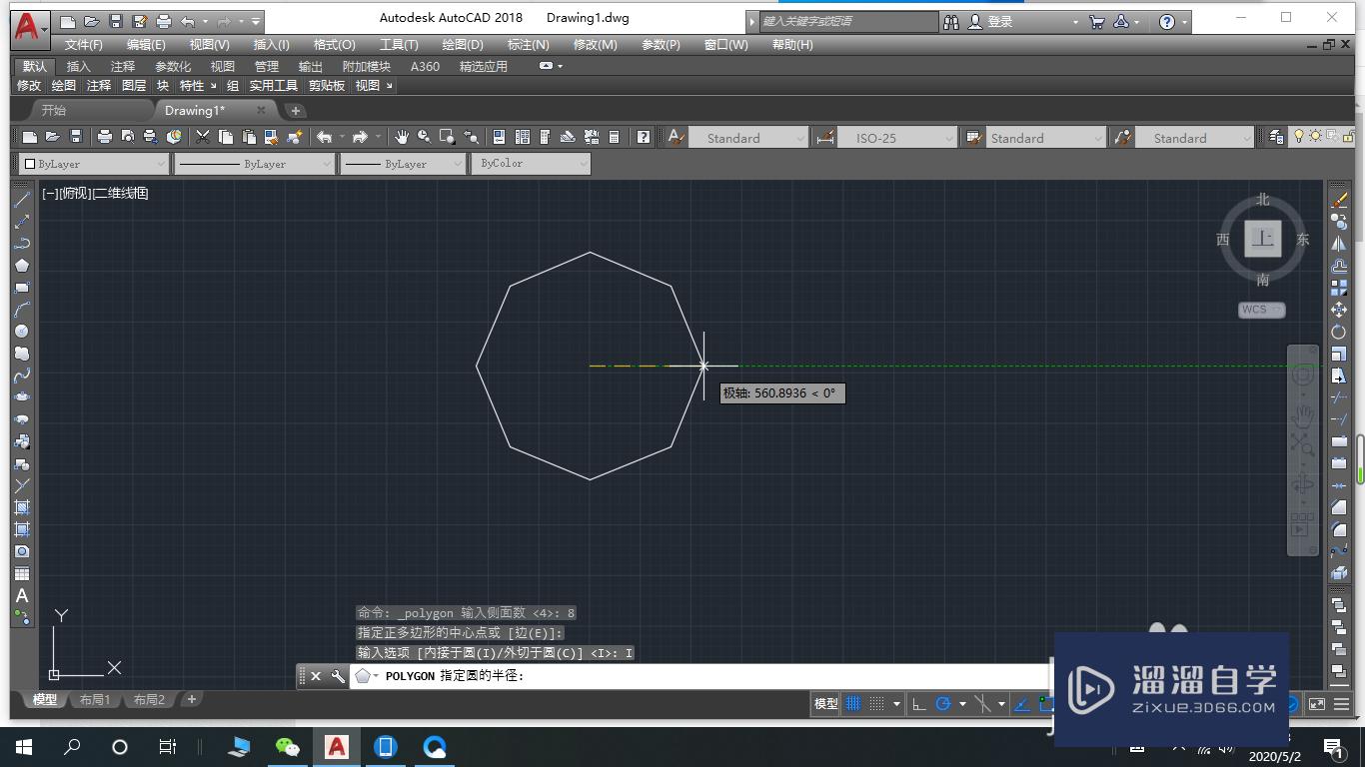The height and width of the screenshot is (767, 1365).
Task: Click the Move tool in modify toolbar
Action: point(1339,310)
